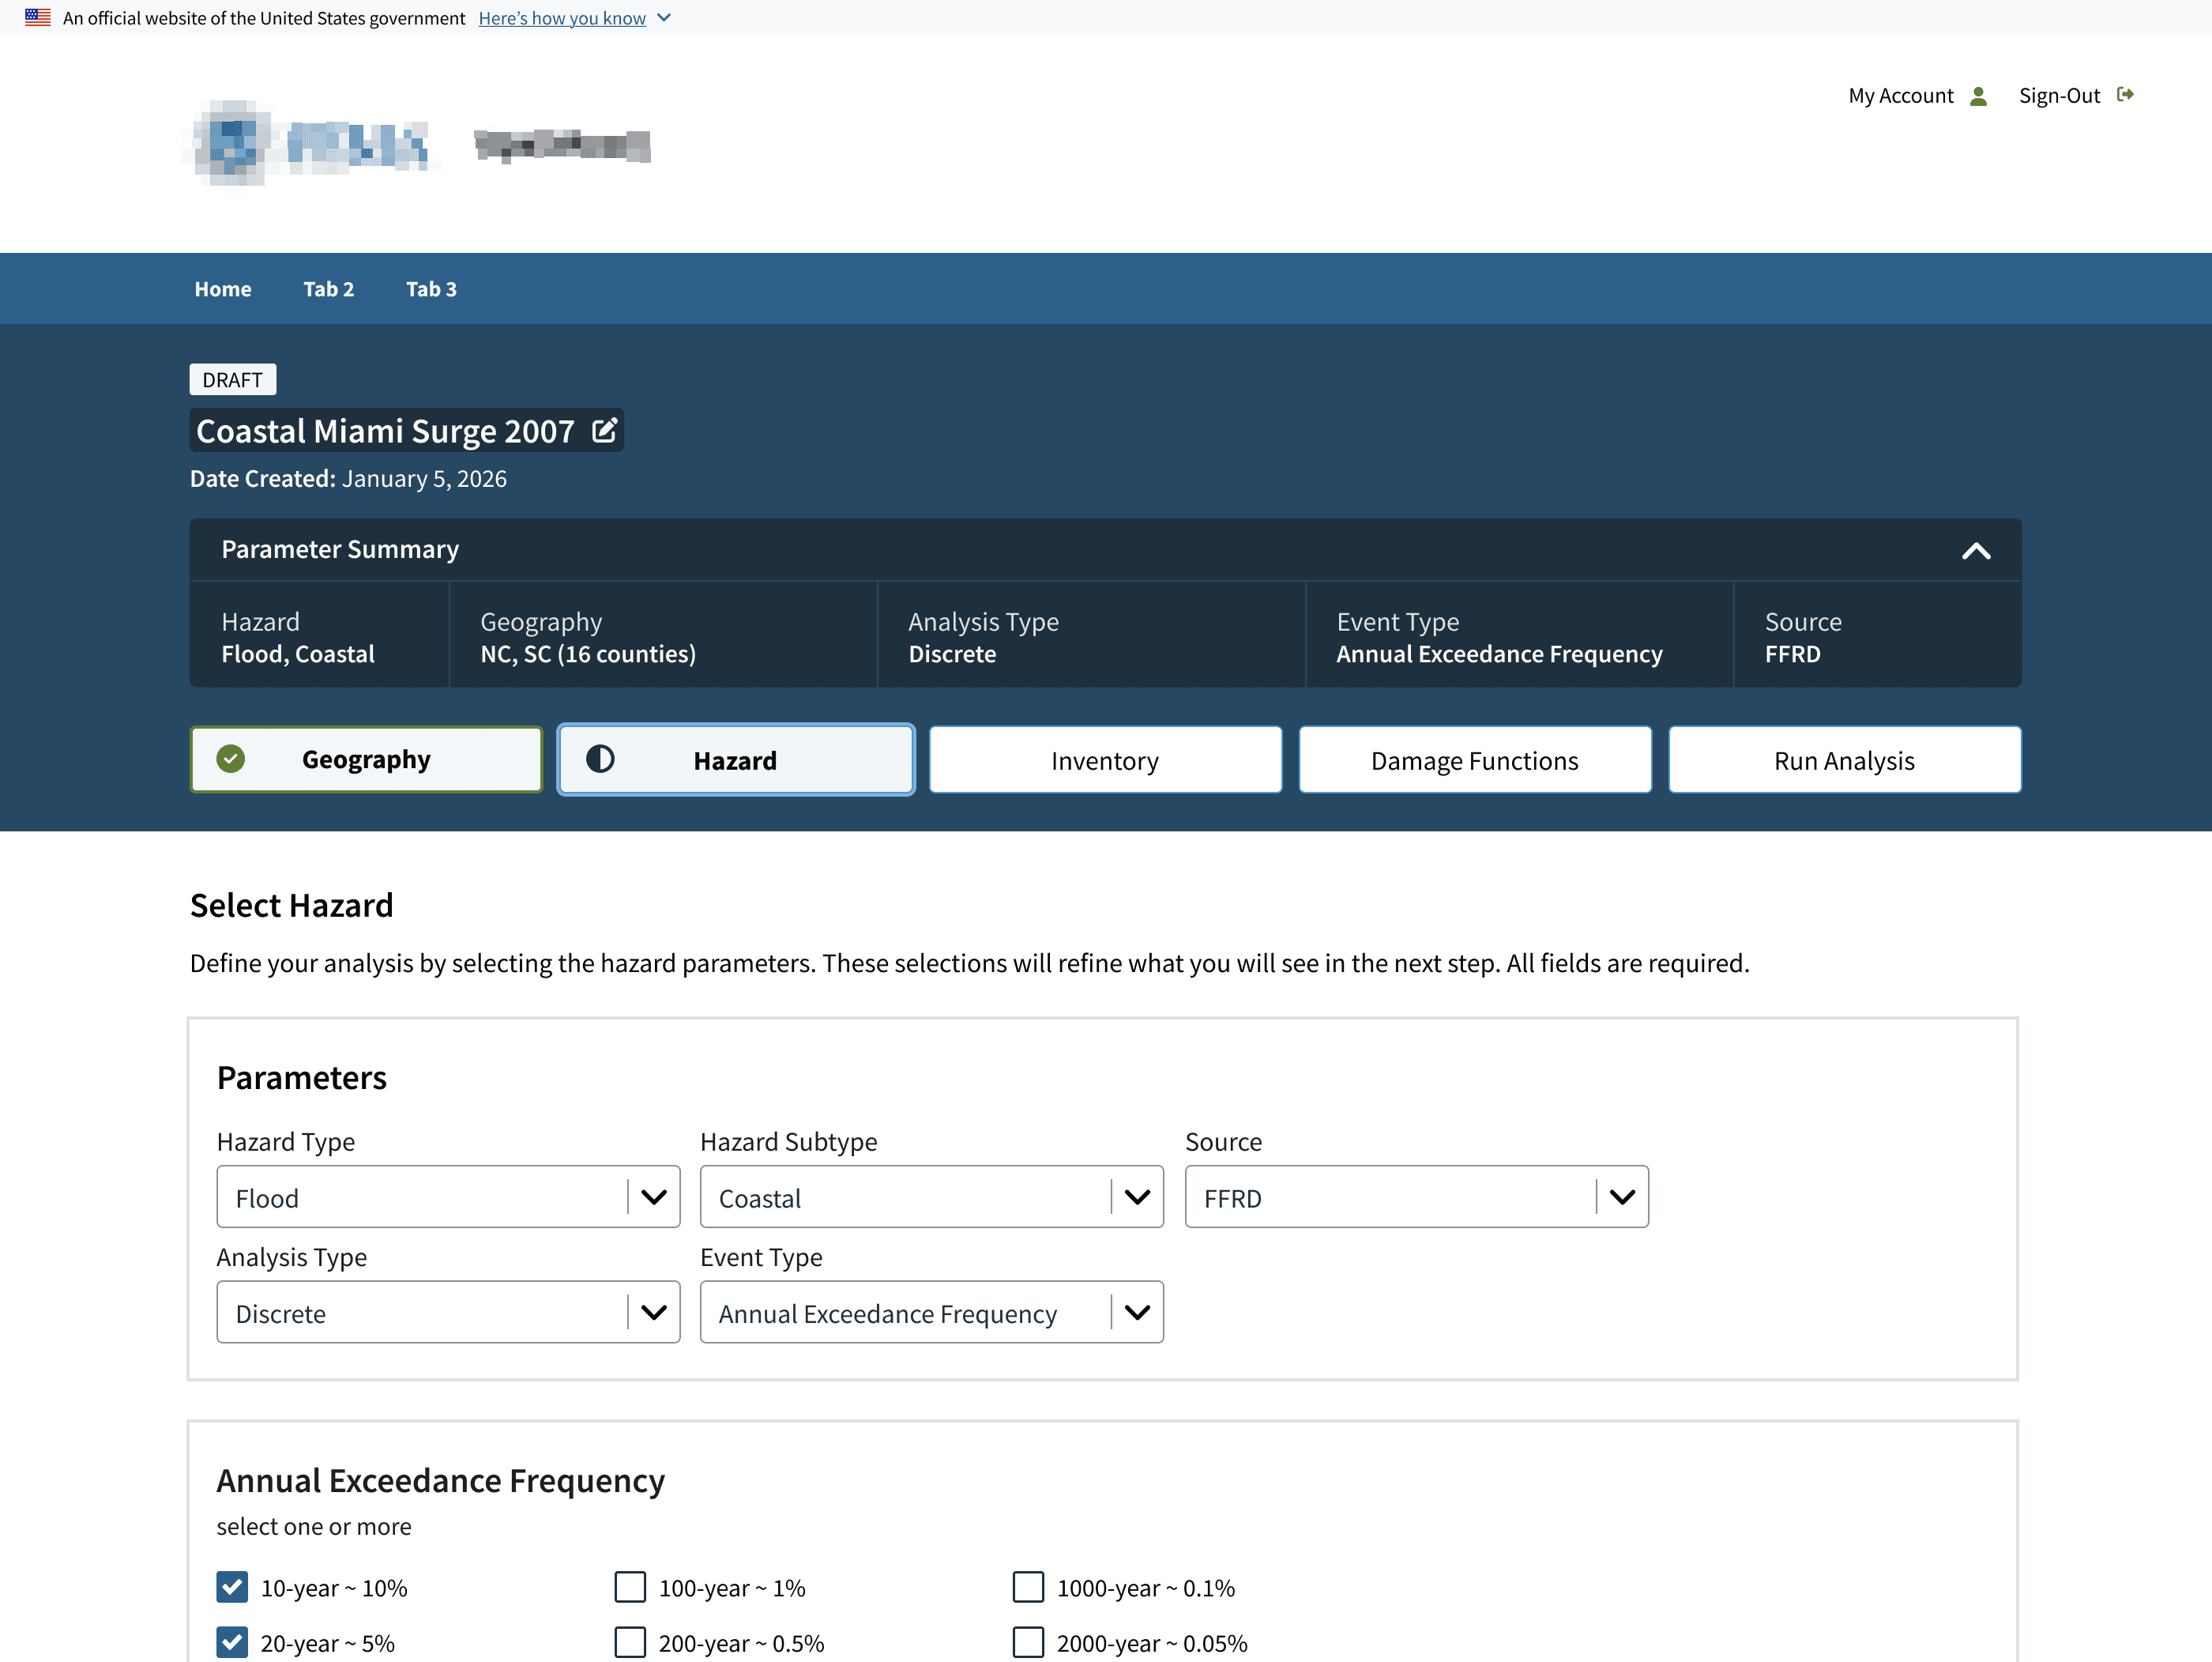Click the edit icon beside the analysis title

click(604, 430)
